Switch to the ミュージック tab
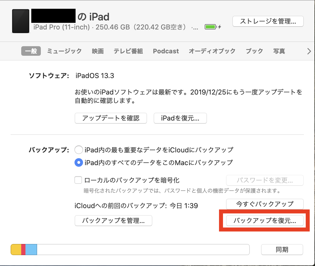 [64, 51]
